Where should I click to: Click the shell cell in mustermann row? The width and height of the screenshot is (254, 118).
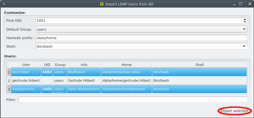(199, 89)
